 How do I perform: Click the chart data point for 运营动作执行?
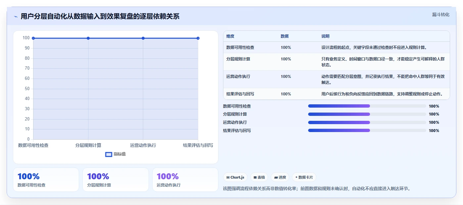[x=143, y=38]
